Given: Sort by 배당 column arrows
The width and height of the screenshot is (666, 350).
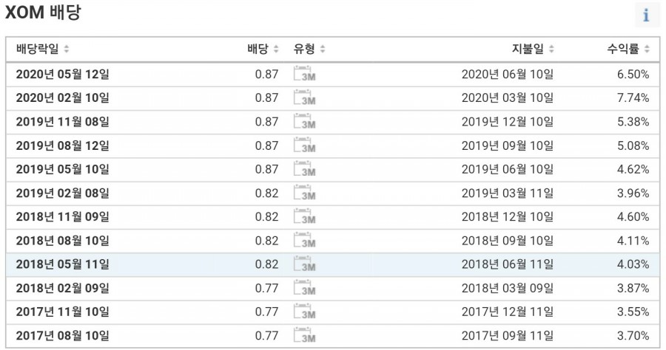Looking at the screenshot, I should (x=276, y=49).
